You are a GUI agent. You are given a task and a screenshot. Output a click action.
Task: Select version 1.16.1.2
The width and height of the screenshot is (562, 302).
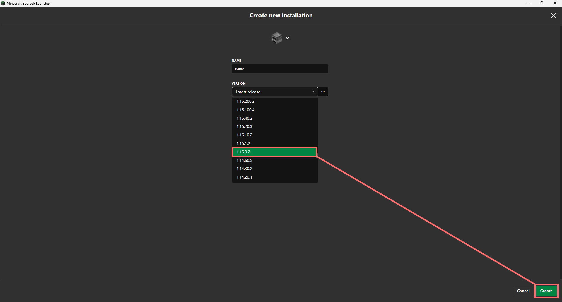[x=275, y=143]
